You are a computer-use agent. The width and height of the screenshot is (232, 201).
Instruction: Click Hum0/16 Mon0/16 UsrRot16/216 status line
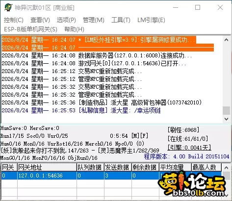pyautogui.click(x=72, y=144)
